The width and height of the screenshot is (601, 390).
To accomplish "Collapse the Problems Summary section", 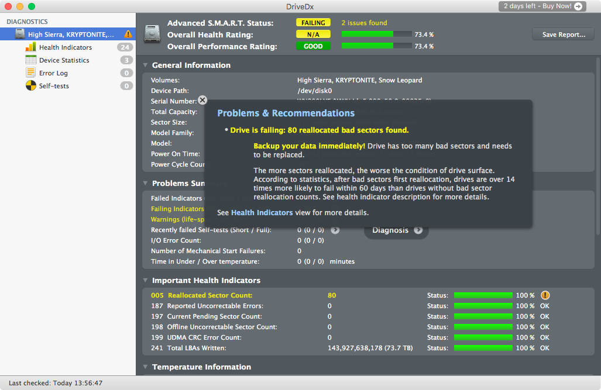I will [145, 183].
